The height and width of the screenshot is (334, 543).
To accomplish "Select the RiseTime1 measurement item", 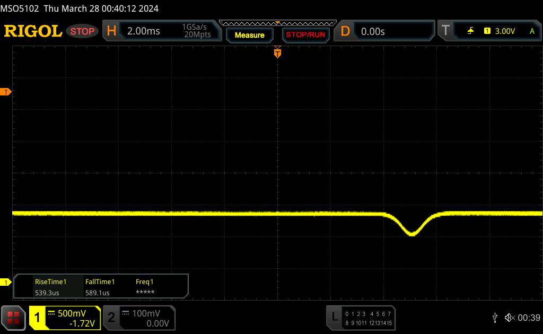I will [50, 287].
